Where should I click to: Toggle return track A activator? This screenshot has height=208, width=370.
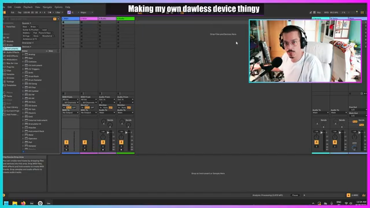tap(316, 142)
